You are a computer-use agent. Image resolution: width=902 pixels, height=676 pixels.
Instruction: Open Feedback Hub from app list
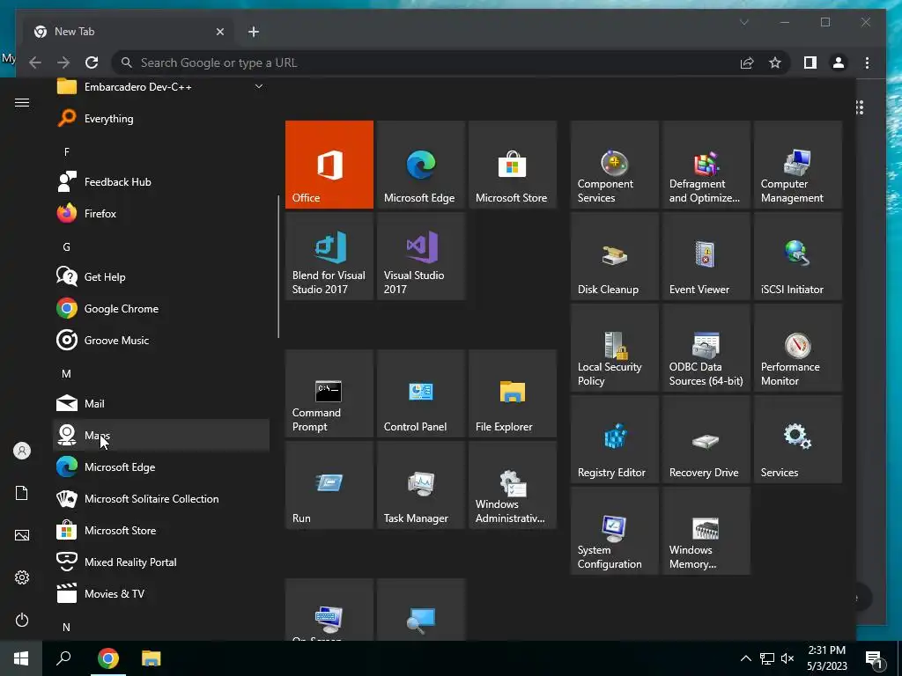point(161,181)
